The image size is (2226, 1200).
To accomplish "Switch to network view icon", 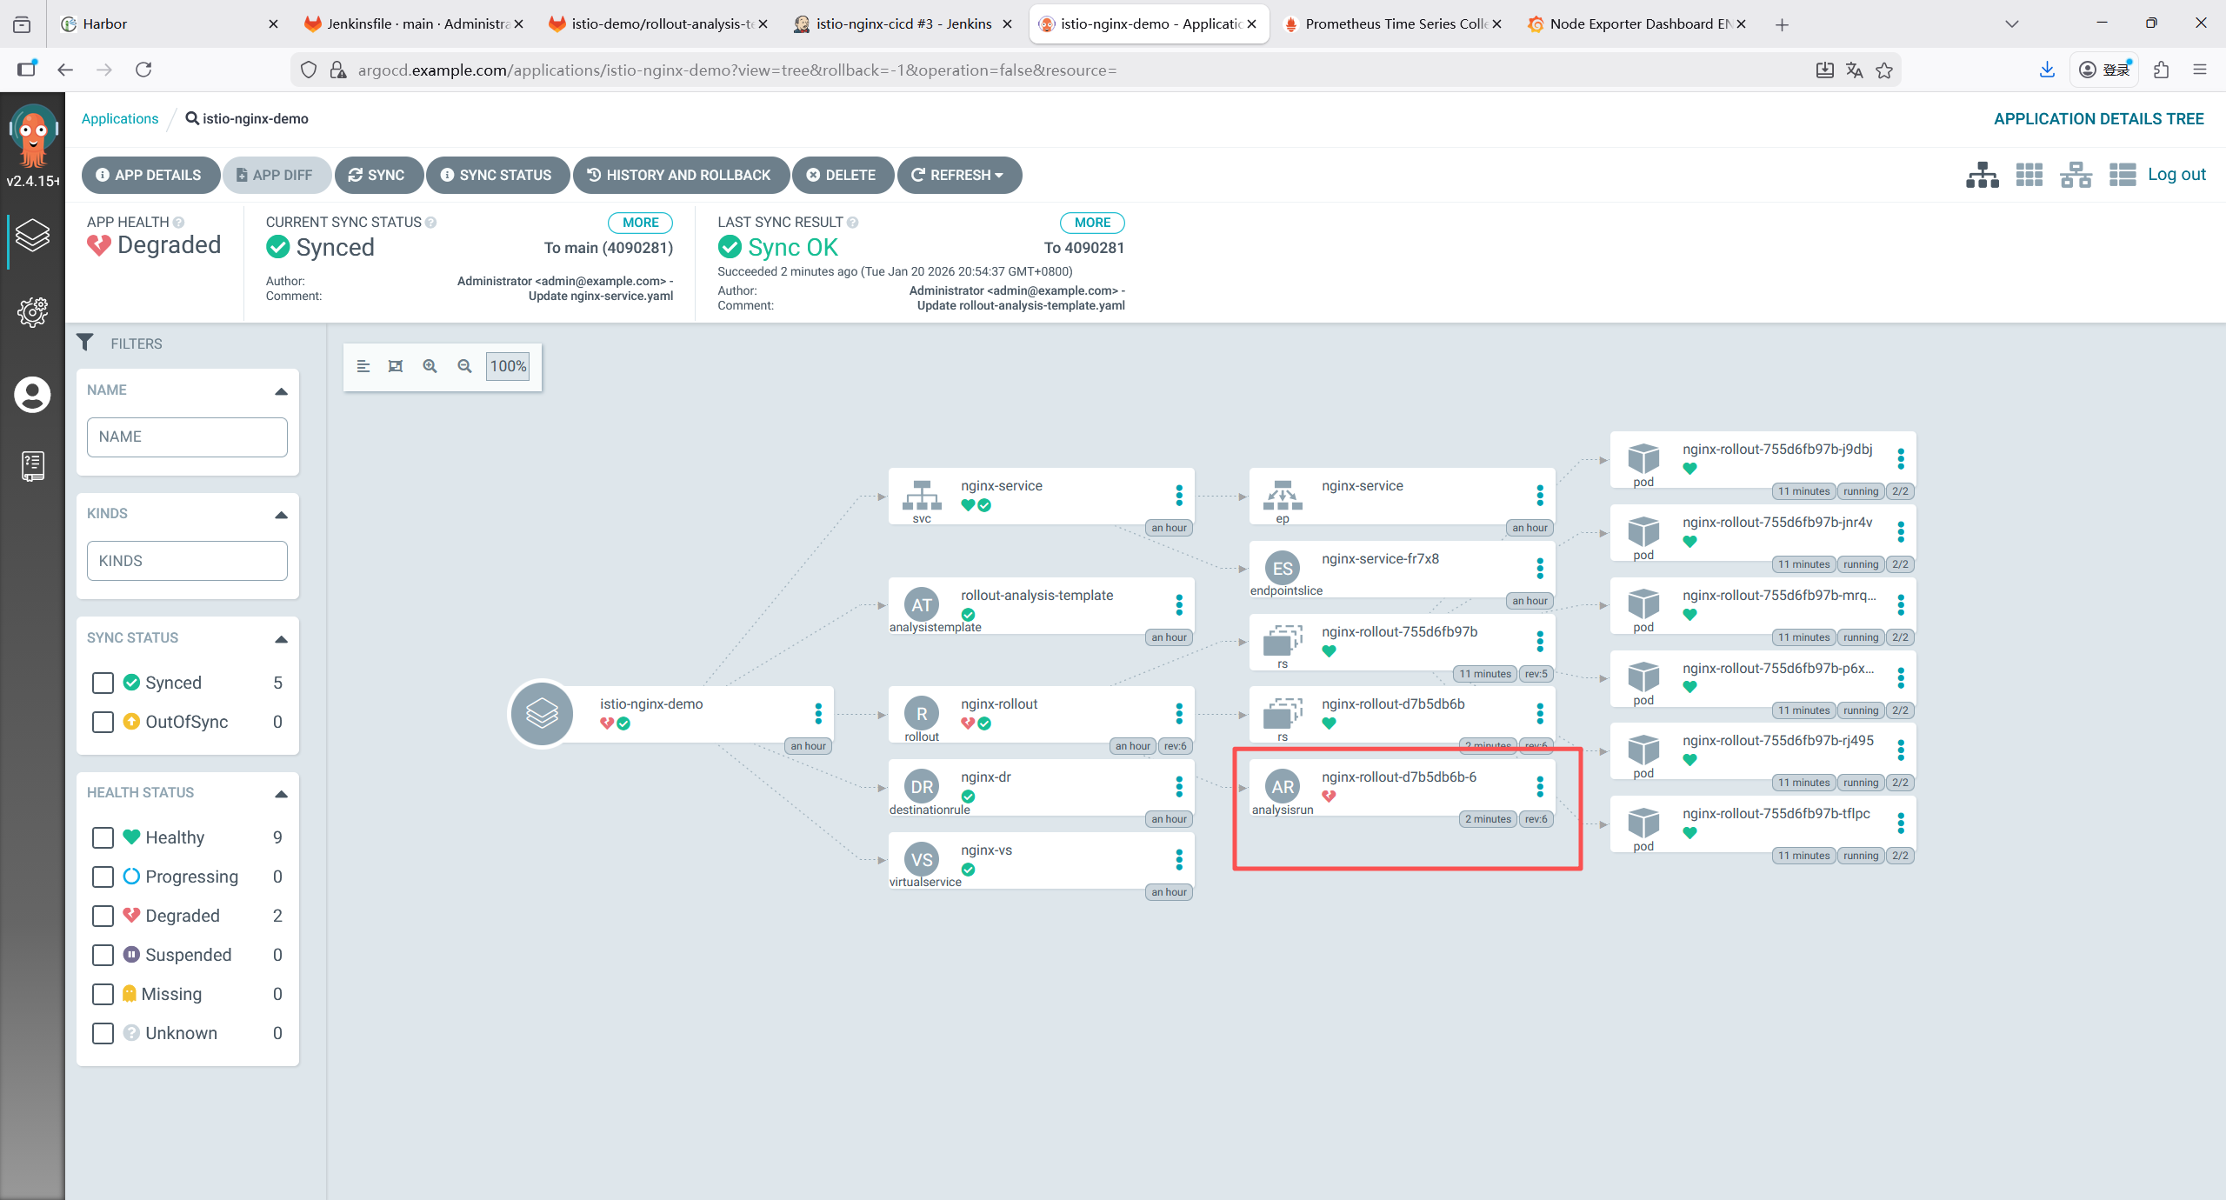I will click(2076, 175).
